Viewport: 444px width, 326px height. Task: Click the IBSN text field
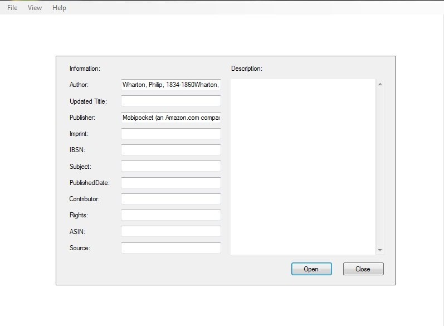170,150
